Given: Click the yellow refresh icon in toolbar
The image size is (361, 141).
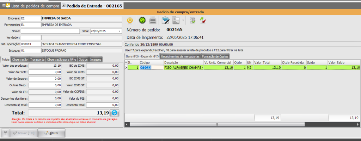Looking at the screenshot, I should (x=130, y=20).
